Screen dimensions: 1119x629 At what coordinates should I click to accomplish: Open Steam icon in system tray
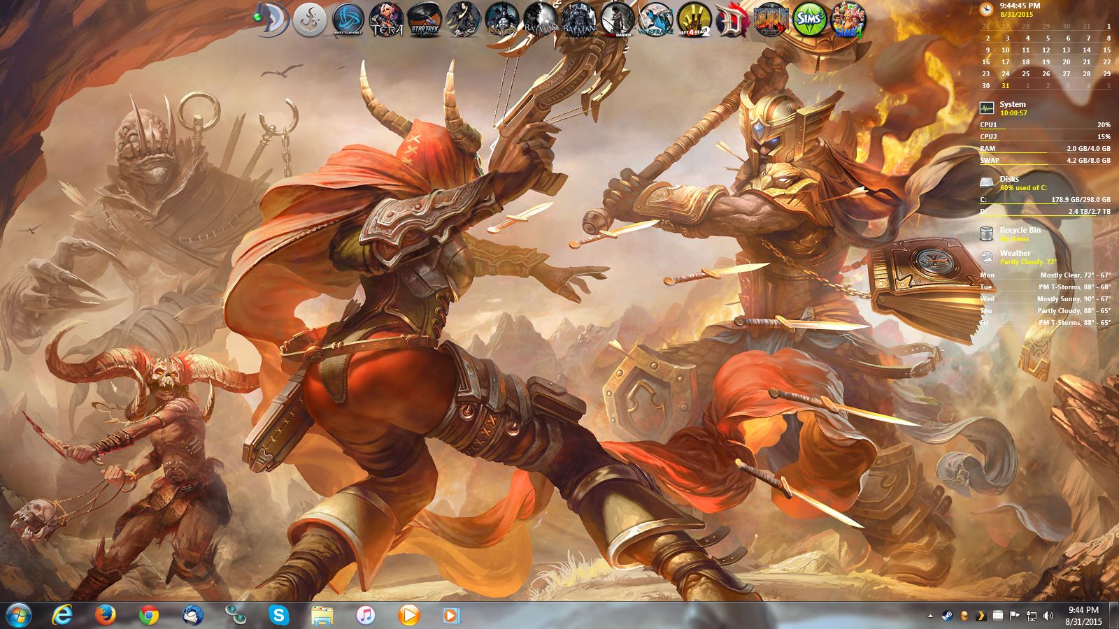point(946,616)
